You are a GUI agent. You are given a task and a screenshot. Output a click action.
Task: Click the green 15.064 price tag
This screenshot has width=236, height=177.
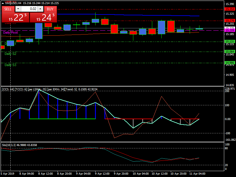point(230,52)
